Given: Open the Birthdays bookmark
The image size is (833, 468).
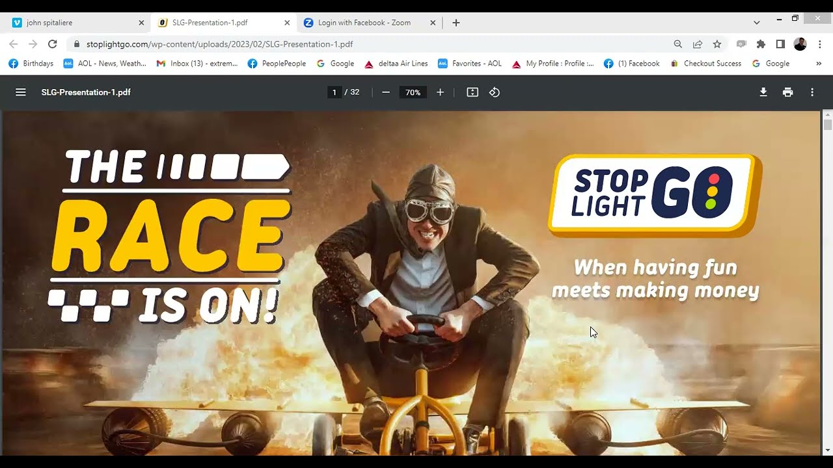Looking at the screenshot, I should coord(31,64).
